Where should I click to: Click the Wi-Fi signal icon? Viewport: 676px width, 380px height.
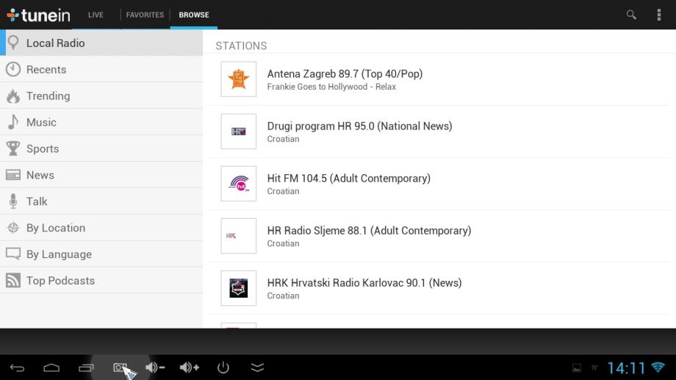coord(658,367)
